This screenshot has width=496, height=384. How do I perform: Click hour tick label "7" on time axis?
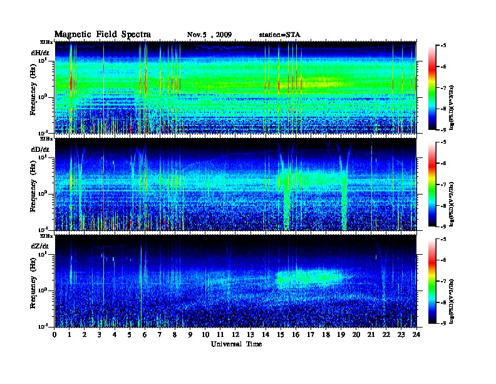coord(160,334)
